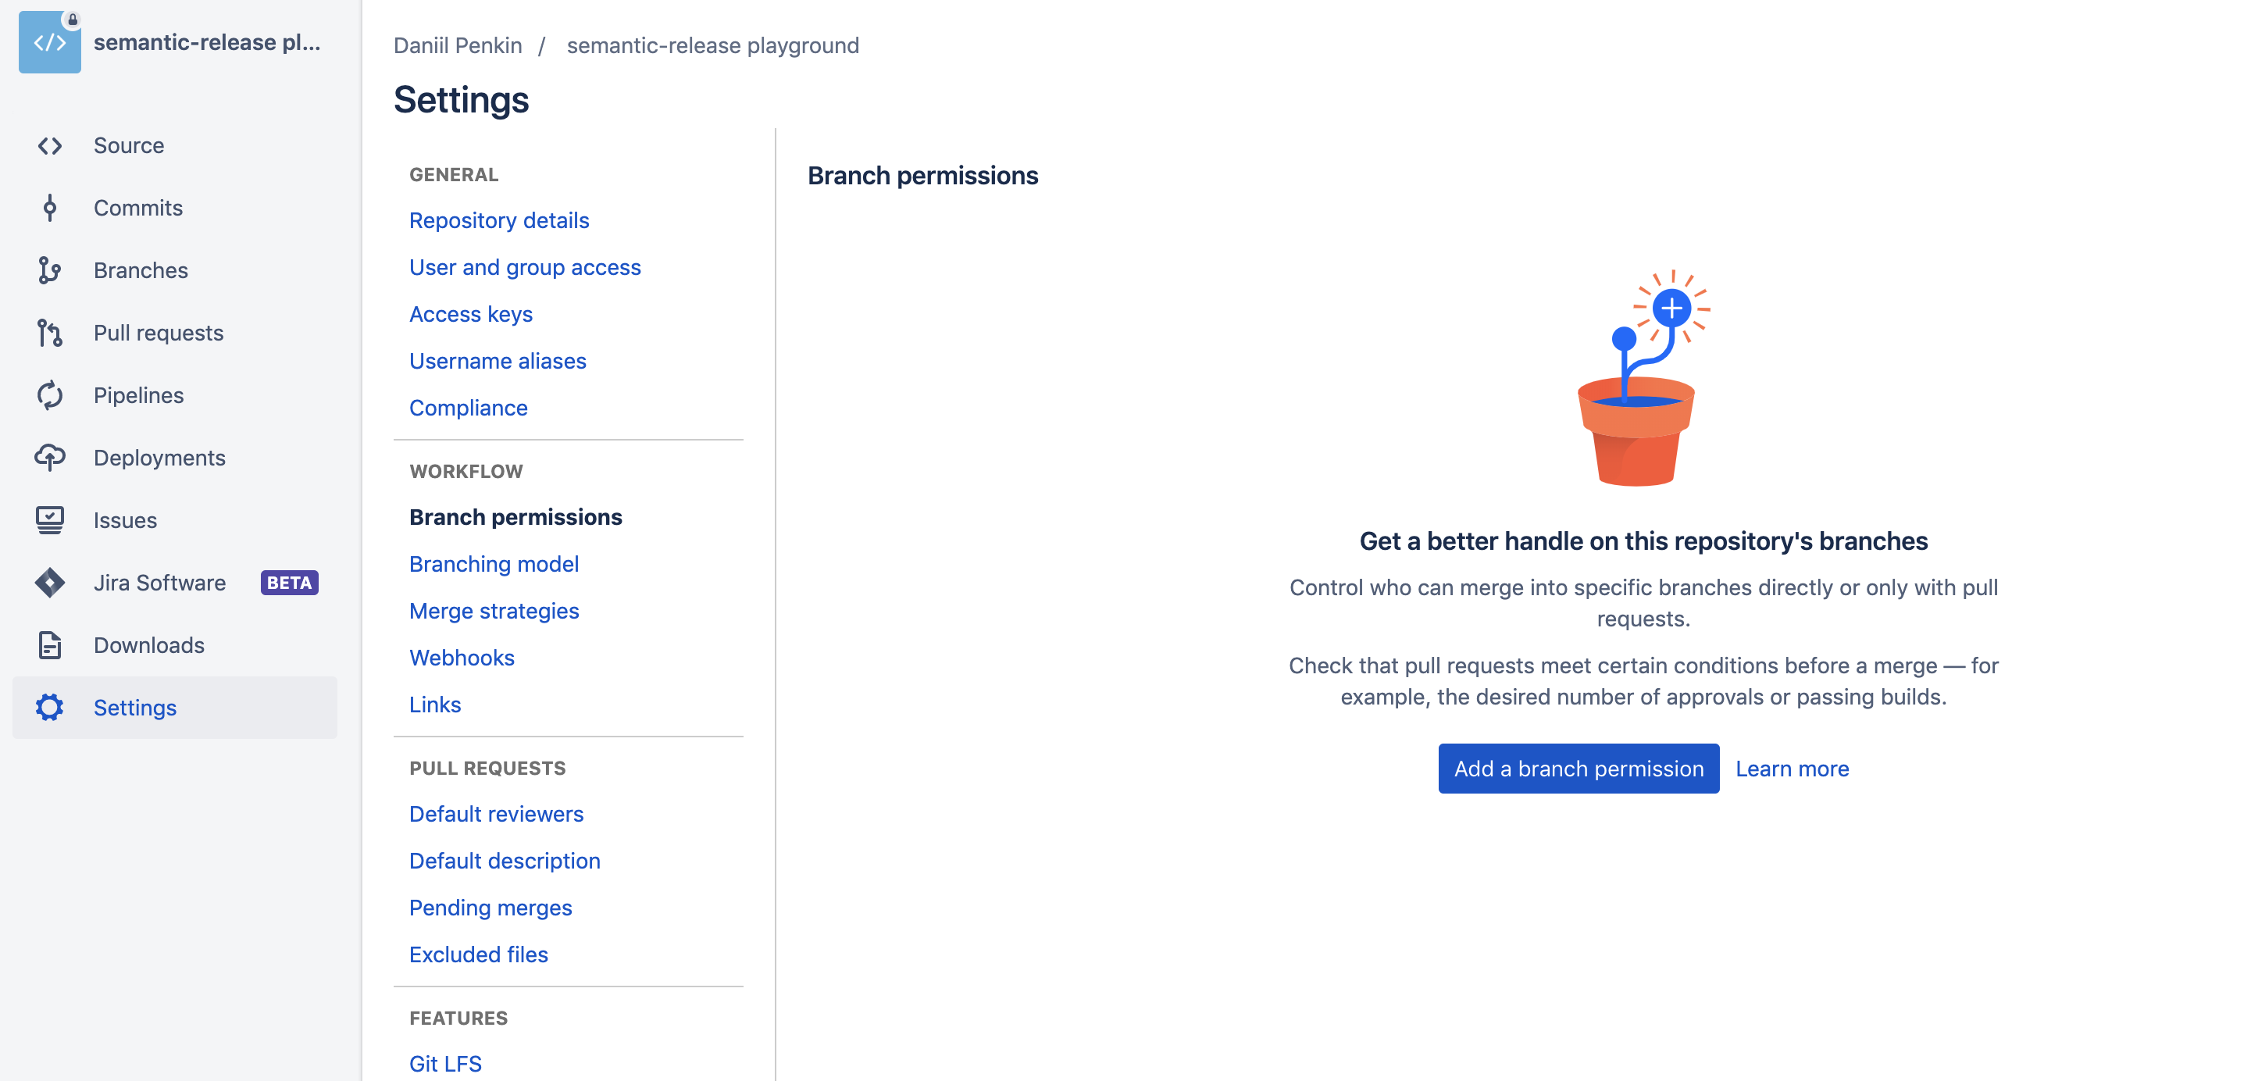The width and height of the screenshot is (2251, 1081).
Task: Click the Downloads file icon
Action: pyautogui.click(x=50, y=645)
